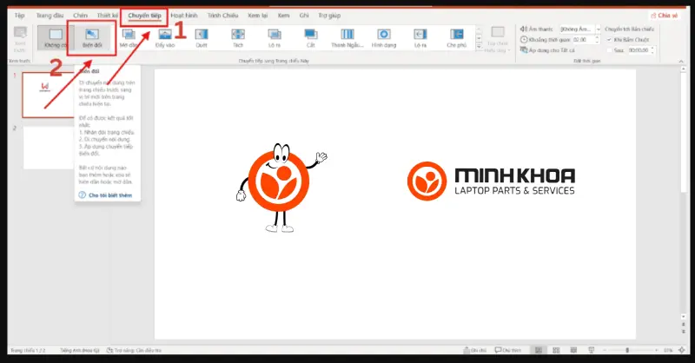Apply the Duốt (Wipe) transition
Screen dimensions: 695x363
pos(202,38)
